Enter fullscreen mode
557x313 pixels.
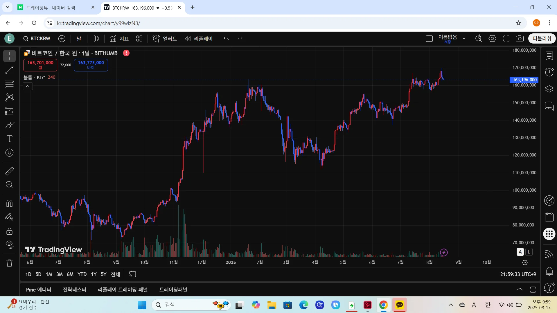coord(506,39)
